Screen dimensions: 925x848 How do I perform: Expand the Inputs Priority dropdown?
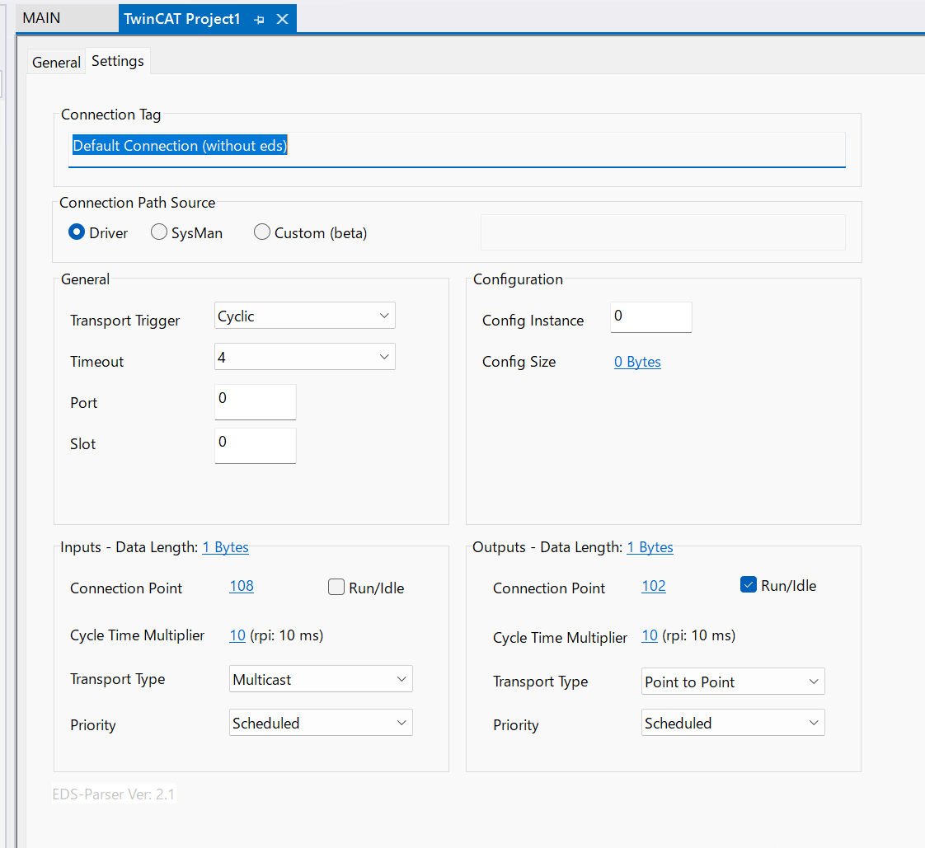tap(320, 724)
